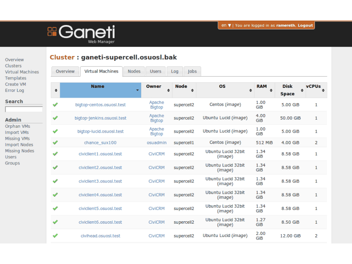Click Create VM in sidebar
The height and width of the screenshot is (264, 352).
15,84
